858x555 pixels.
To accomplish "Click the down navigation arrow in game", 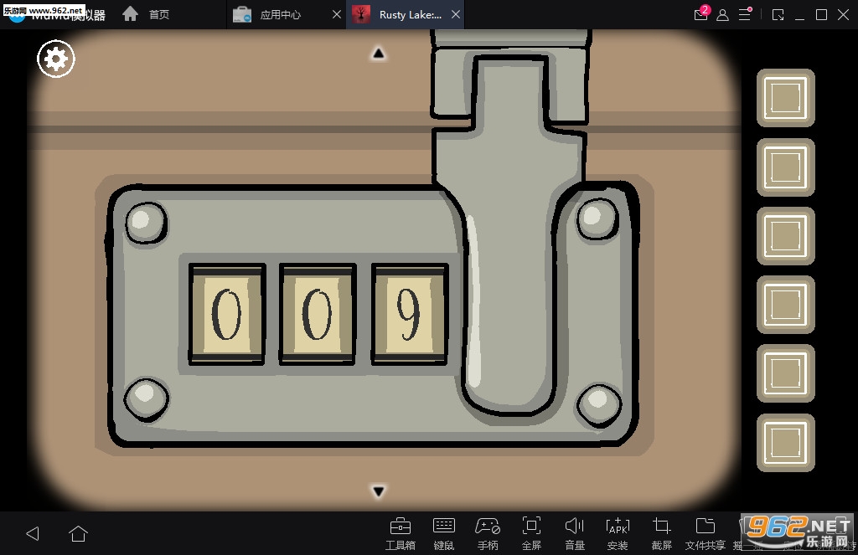I will point(378,491).
